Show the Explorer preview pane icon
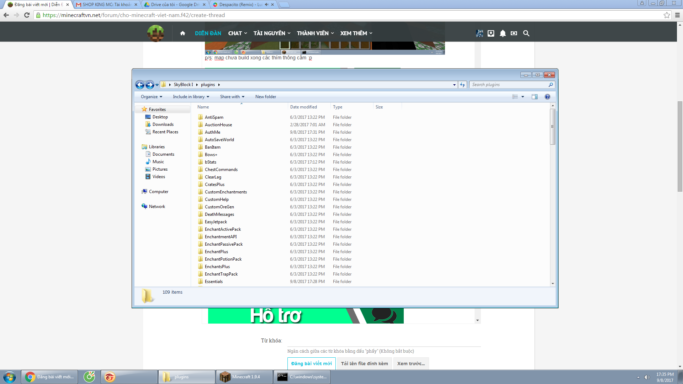Image resolution: width=683 pixels, height=384 pixels. coord(534,97)
